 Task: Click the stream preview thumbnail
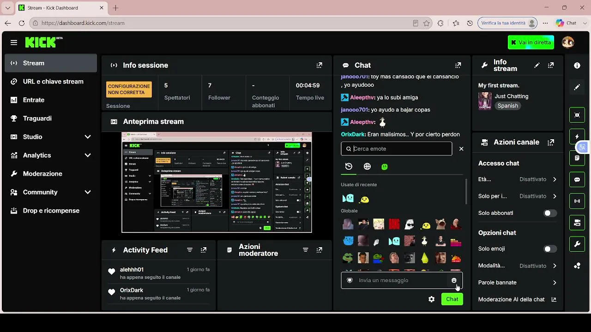click(x=217, y=183)
